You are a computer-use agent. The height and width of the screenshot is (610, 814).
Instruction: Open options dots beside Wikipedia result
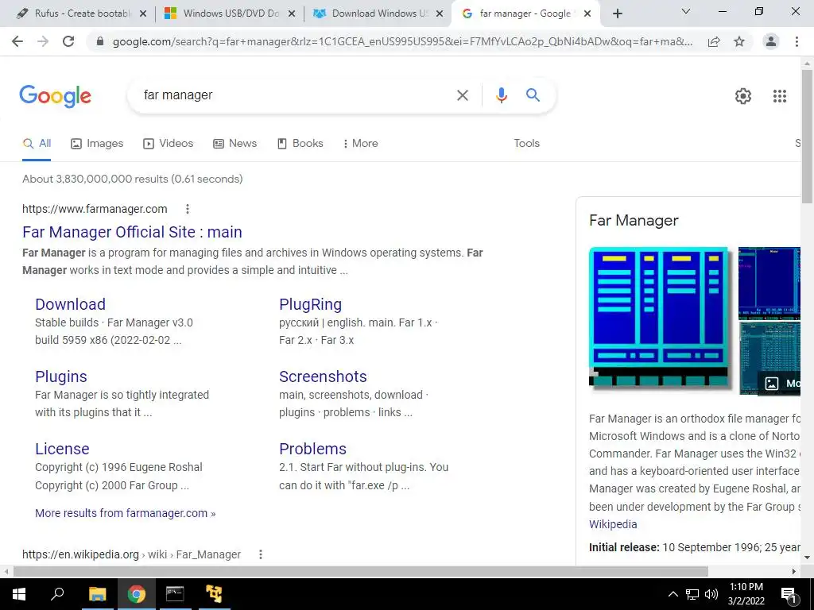click(x=261, y=554)
